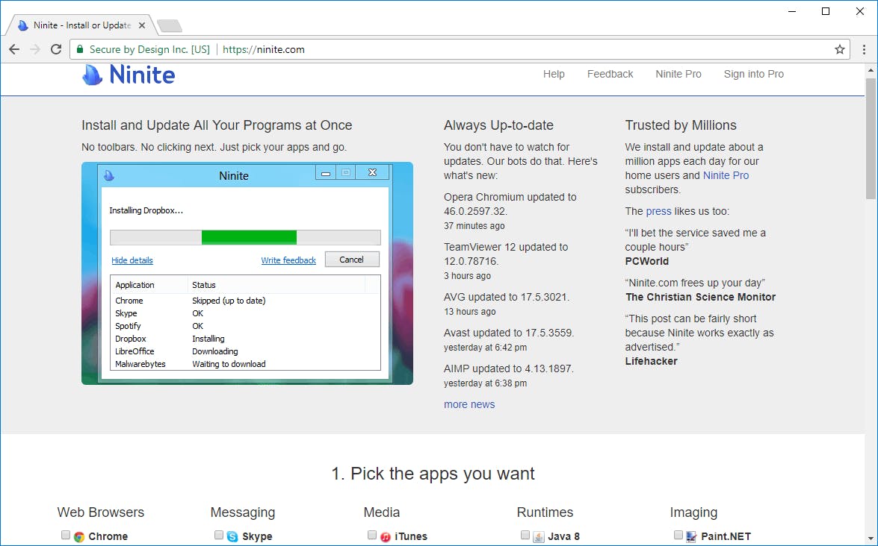Viewport: 878px width, 546px height.
Task: Click the Ninite favicon on the tab
Action: coord(23,25)
